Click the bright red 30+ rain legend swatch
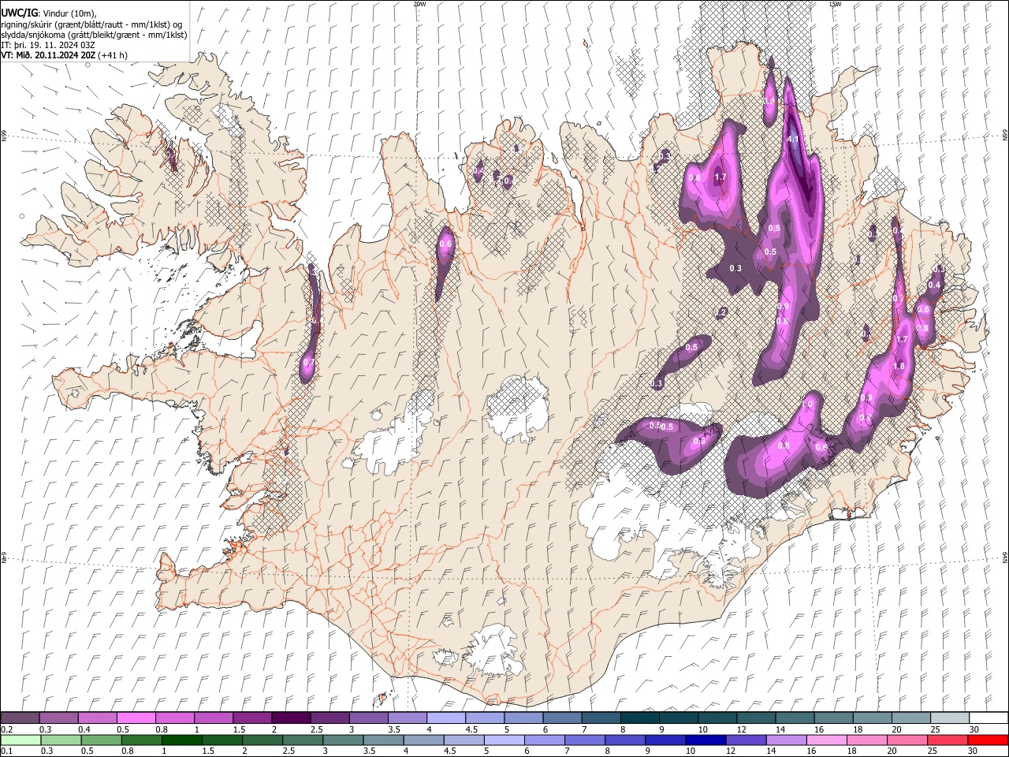 [x=988, y=740]
